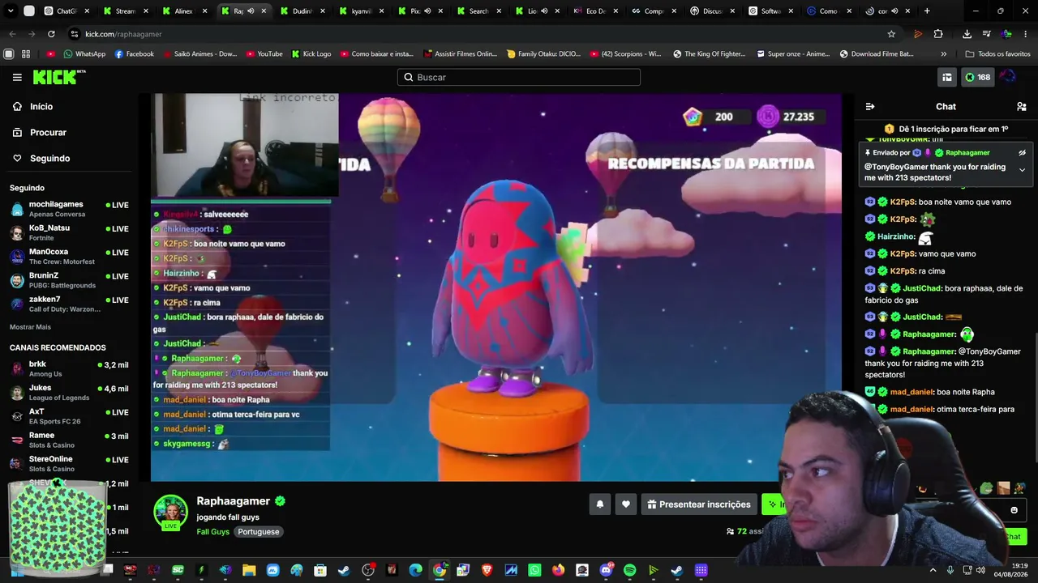
Task: Bookmark this page with star icon
Action: tap(891, 34)
